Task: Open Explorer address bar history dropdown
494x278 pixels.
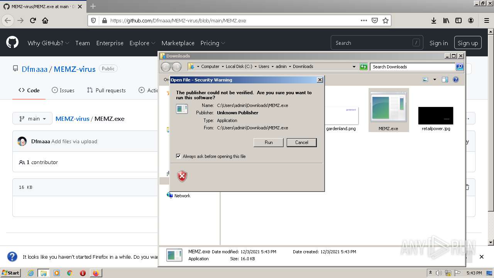Action: click(x=354, y=66)
